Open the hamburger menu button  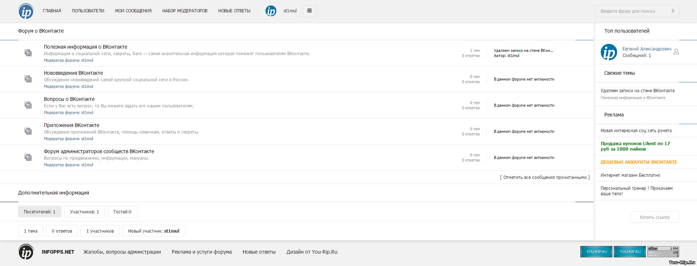tap(309, 11)
